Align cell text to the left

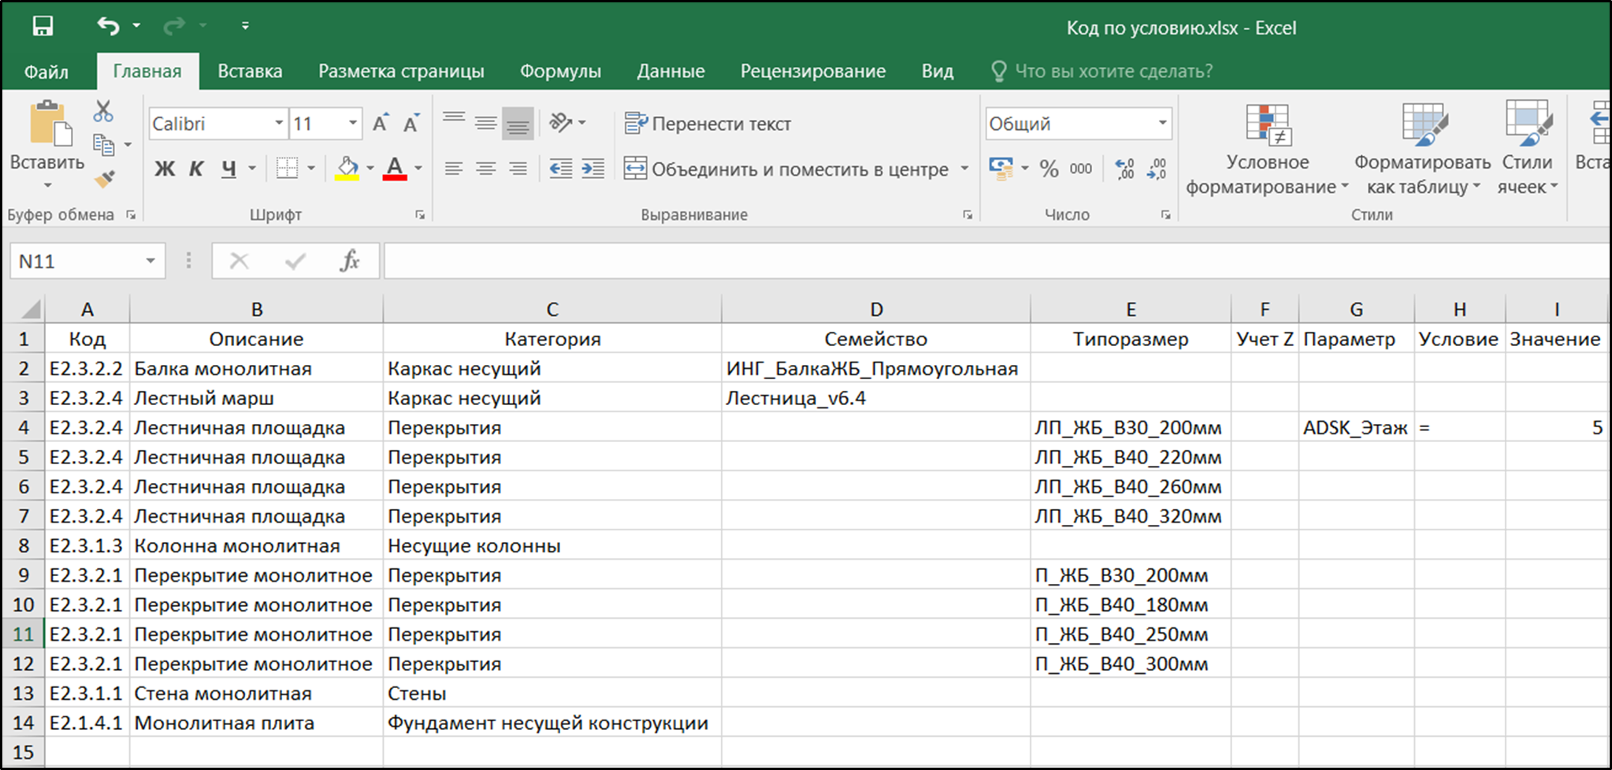[453, 169]
